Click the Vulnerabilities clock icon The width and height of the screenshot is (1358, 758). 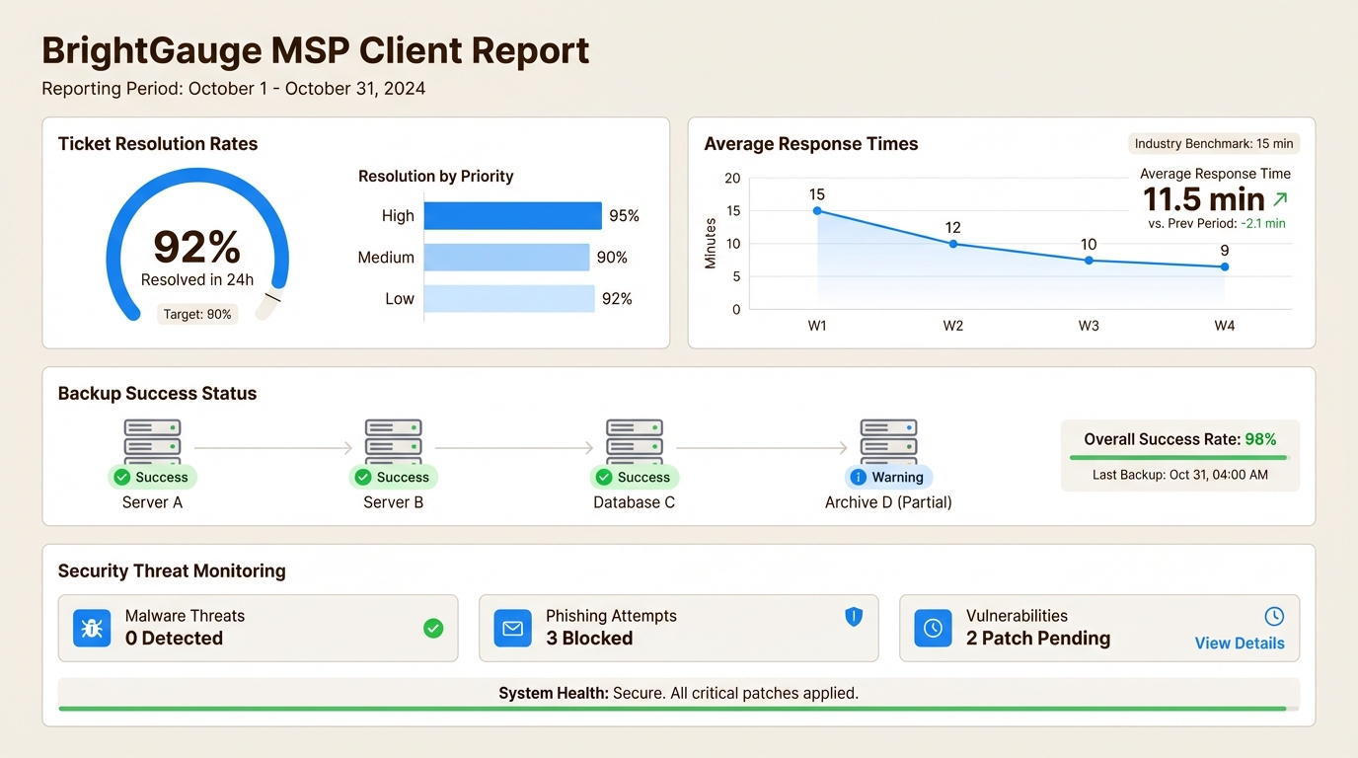(x=933, y=628)
